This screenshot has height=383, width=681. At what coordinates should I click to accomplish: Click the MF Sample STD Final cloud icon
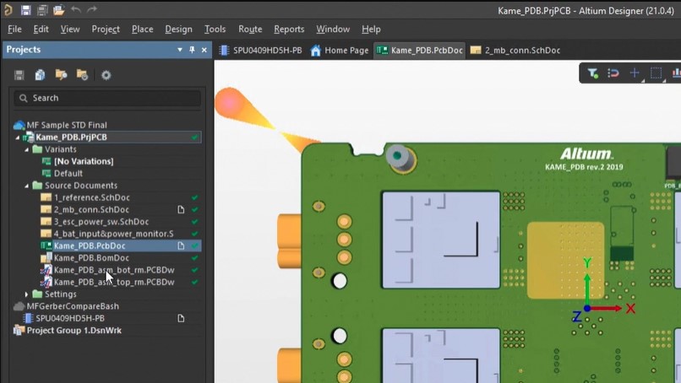click(x=19, y=126)
